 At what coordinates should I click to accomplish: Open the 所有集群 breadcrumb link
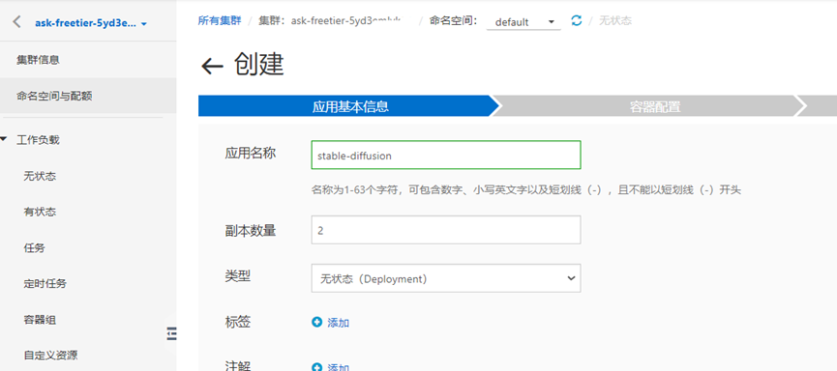click(x=219, y=21)
